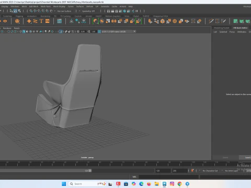Click the Select button in Attribute Editor
The image size is (251, 188).
pyautogui.click(x=225, y=158)
